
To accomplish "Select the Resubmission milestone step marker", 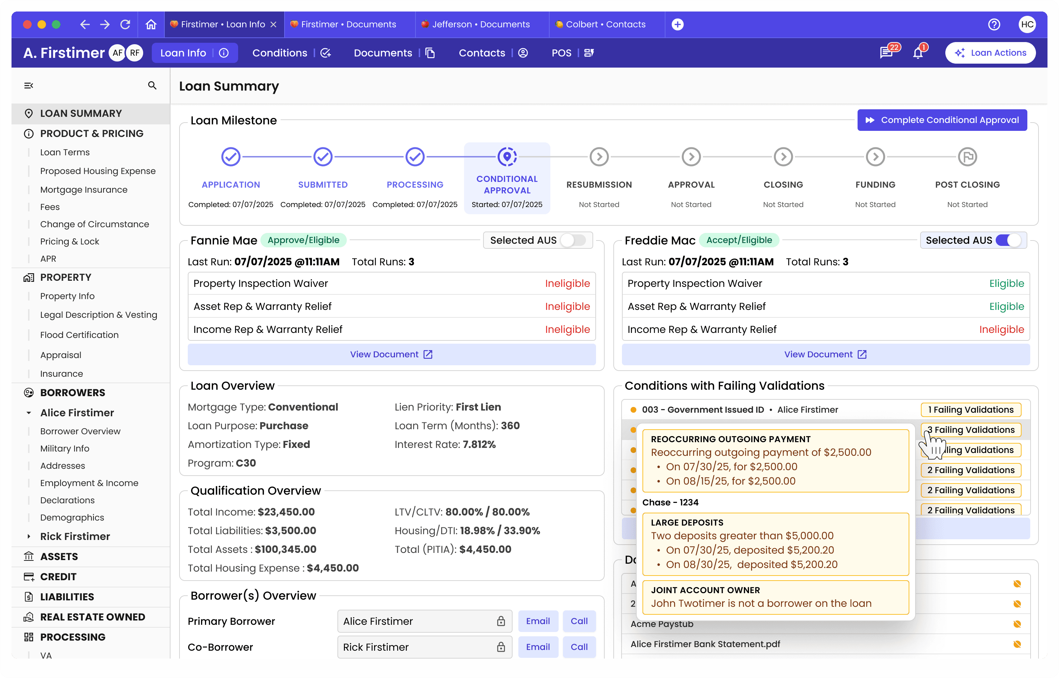I will [599, 157].
